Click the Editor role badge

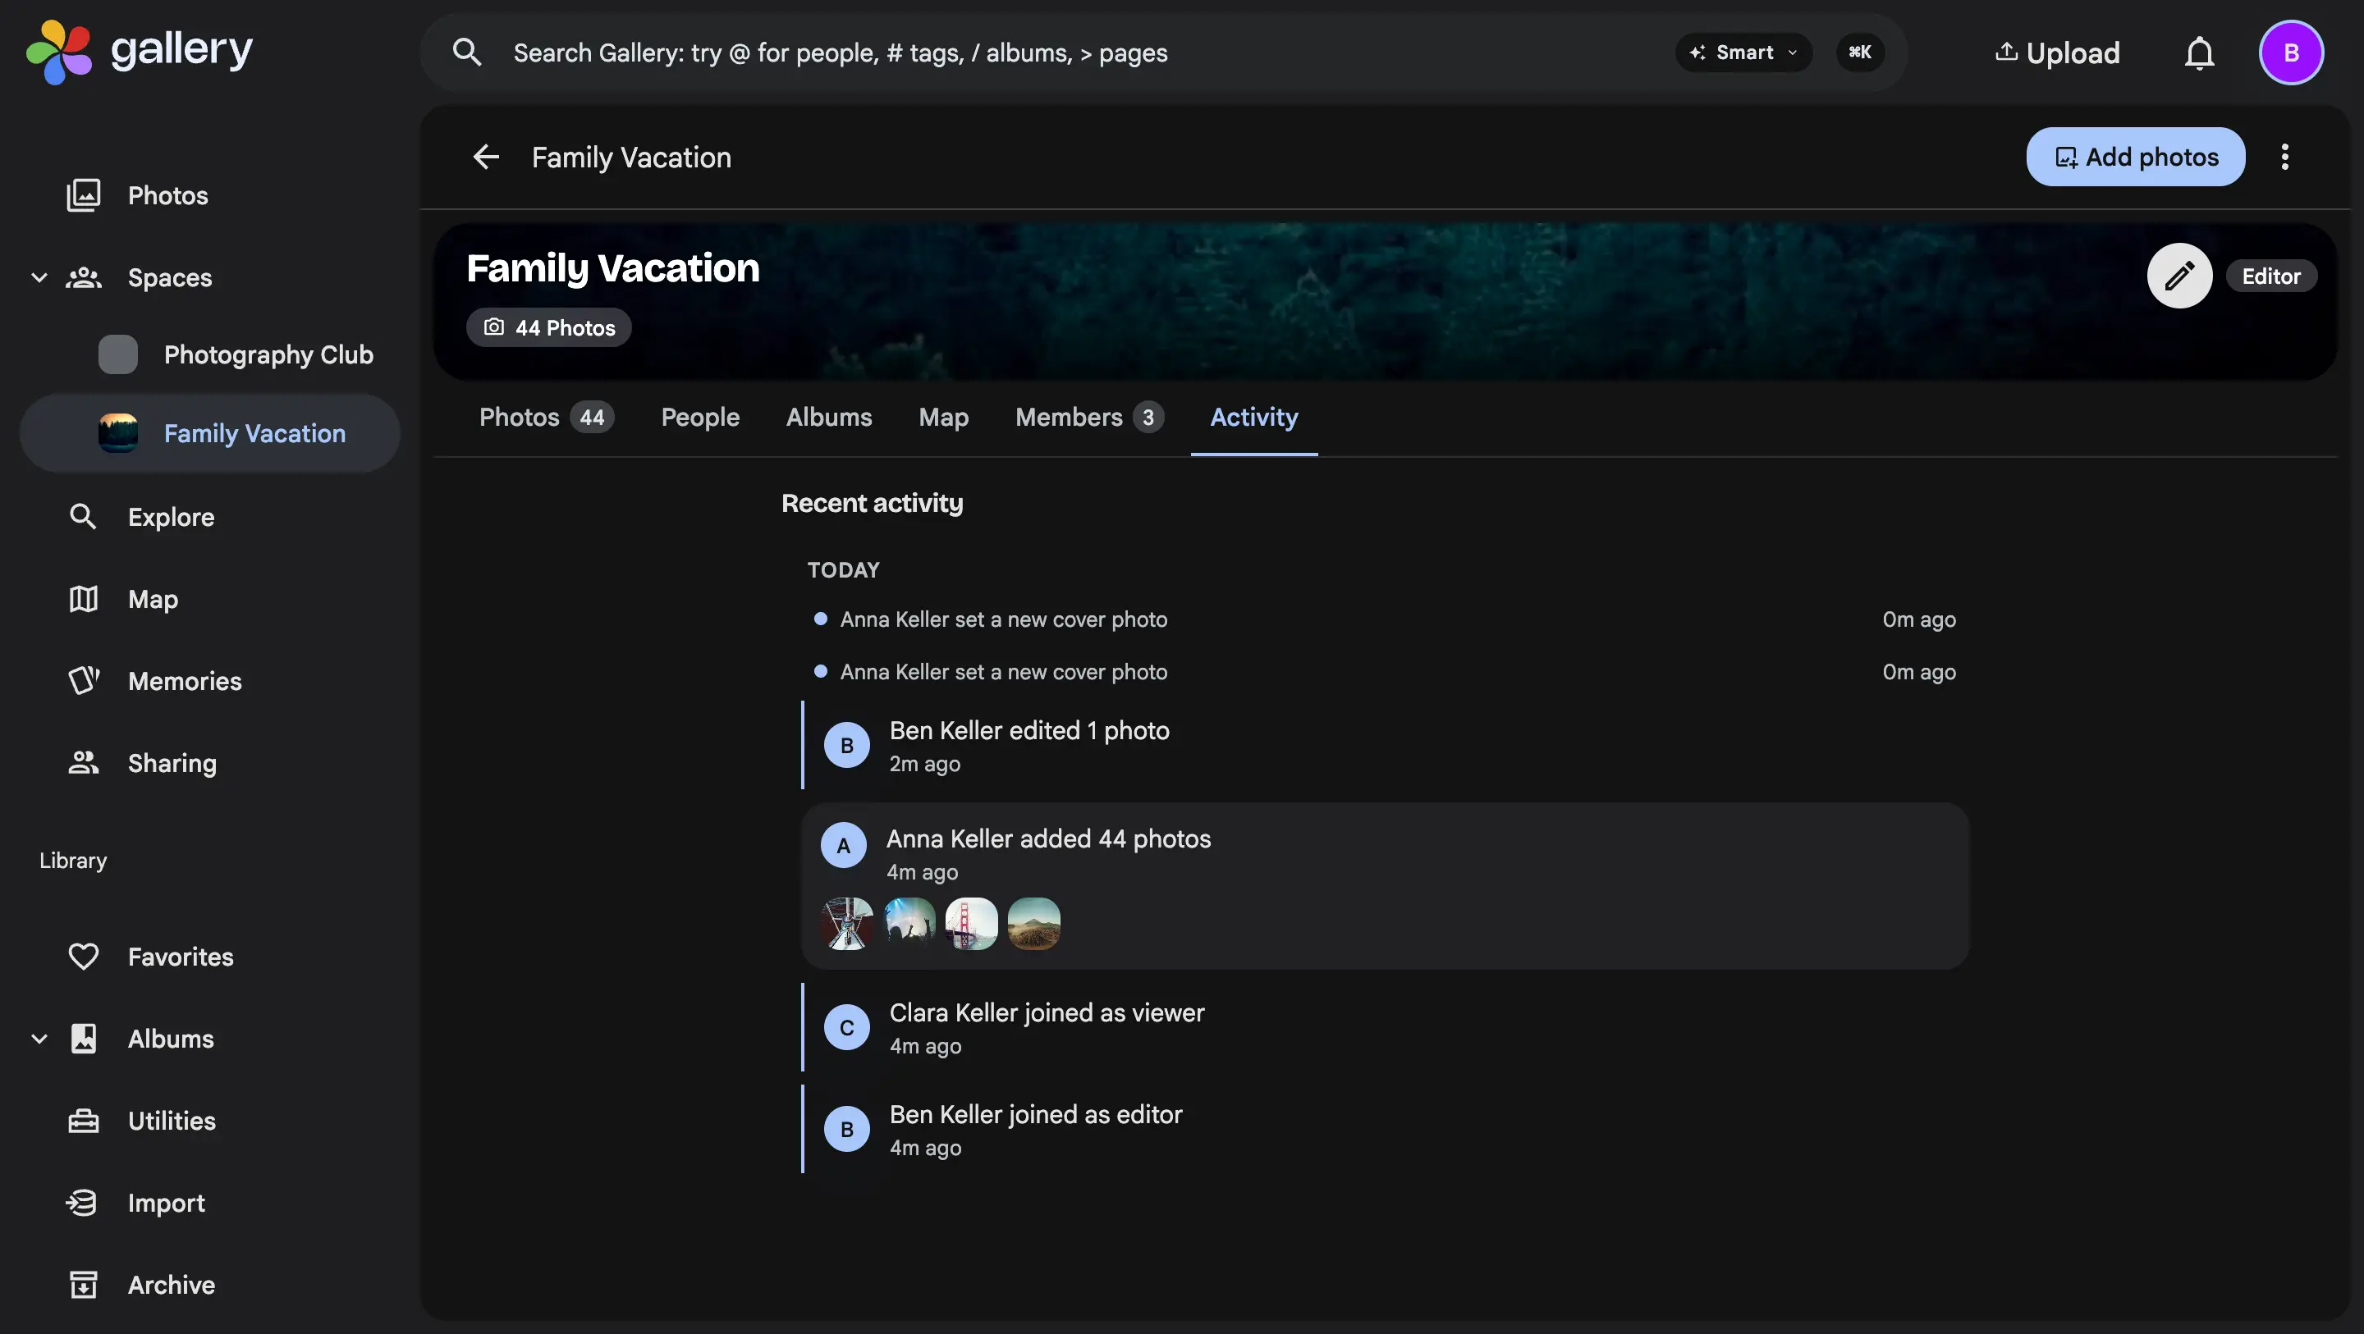(x=2271, y=276)
